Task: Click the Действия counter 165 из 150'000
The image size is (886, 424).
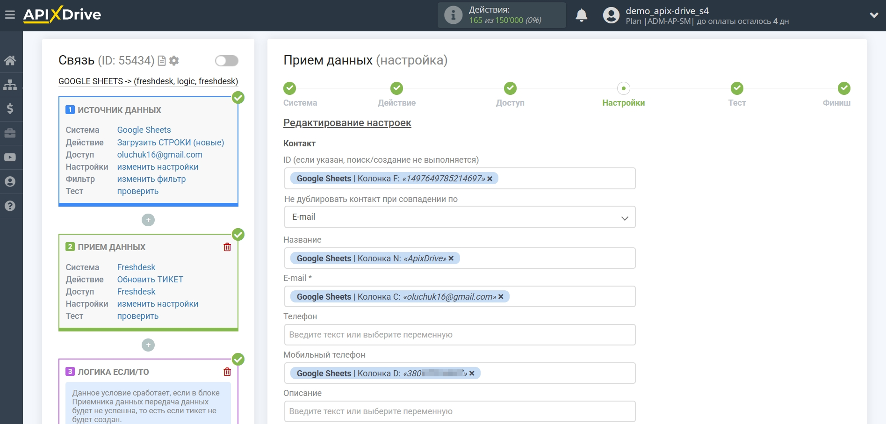Action: point(505,20)
